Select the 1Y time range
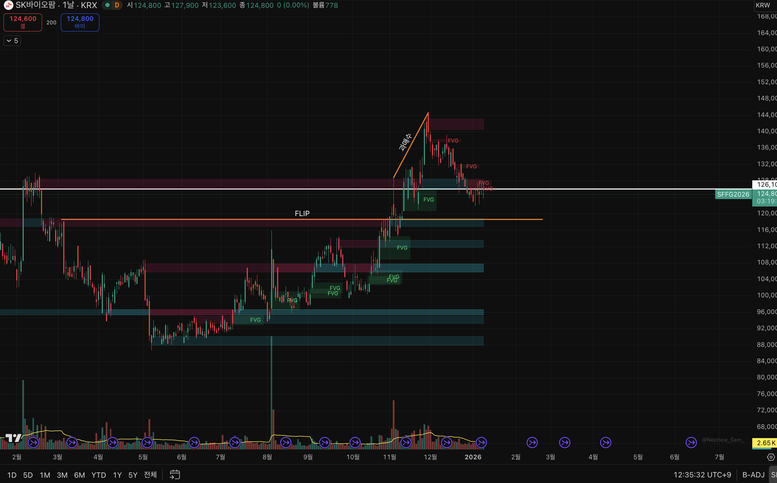The height and width of the screenshot is (483, 777). pyautogui.click(x=117, y=475)
